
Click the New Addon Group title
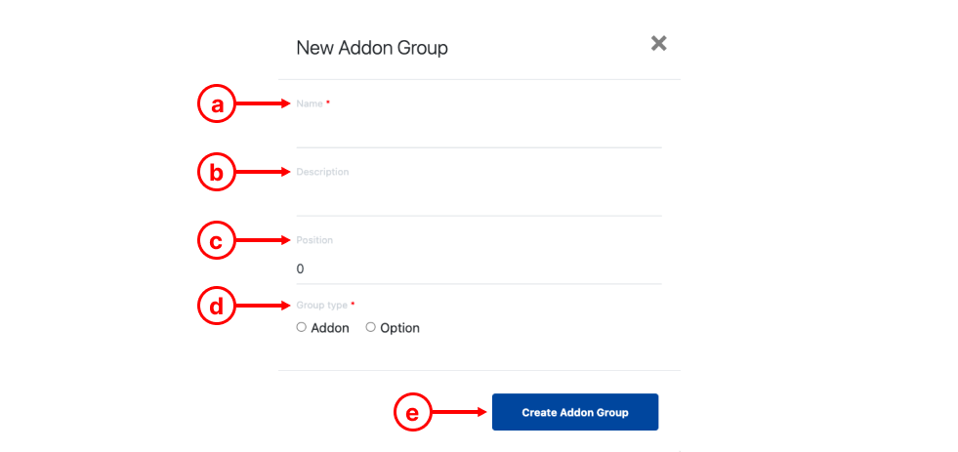click(x=372, y=48)
